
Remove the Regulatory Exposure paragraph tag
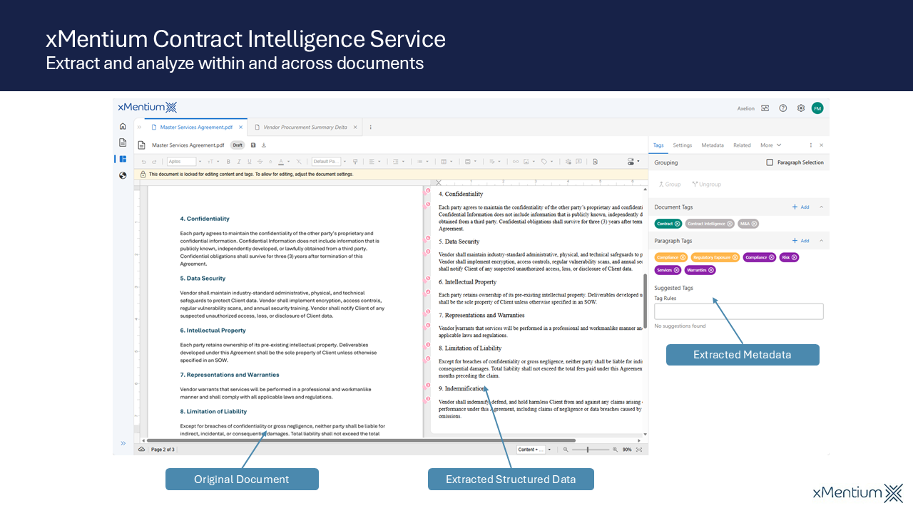735,257
